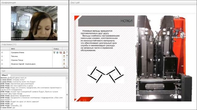Click the slide paragraph about Ножевые вальцы
The height and width of the screenshot is (110, 197).
coord(100,41)
